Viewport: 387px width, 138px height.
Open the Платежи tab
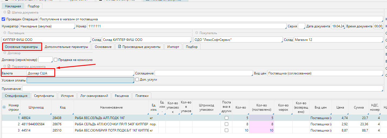coord(142,96)
